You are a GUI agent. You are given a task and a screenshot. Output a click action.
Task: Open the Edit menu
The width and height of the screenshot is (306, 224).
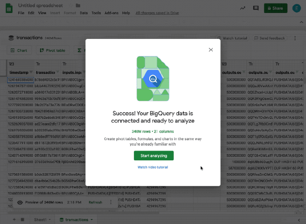coord(31,13)
